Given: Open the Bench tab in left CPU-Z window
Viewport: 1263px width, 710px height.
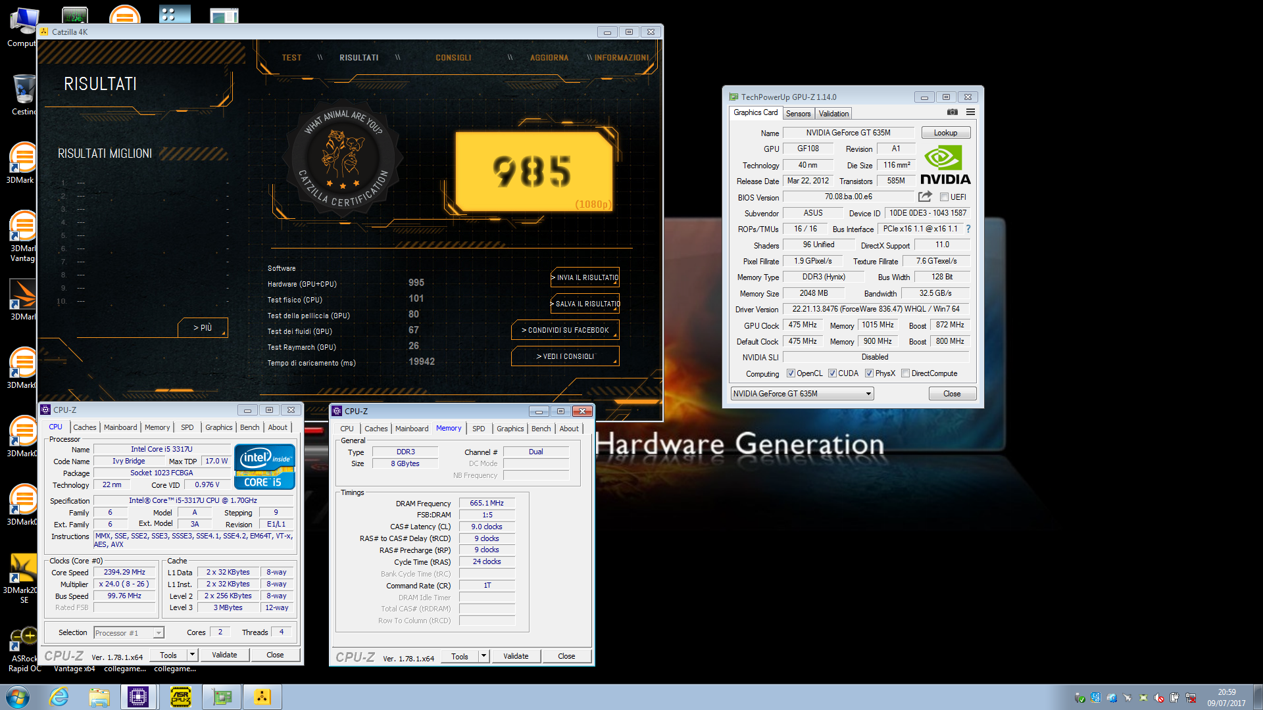Looking at the screenshot, I should click(249, 427).
